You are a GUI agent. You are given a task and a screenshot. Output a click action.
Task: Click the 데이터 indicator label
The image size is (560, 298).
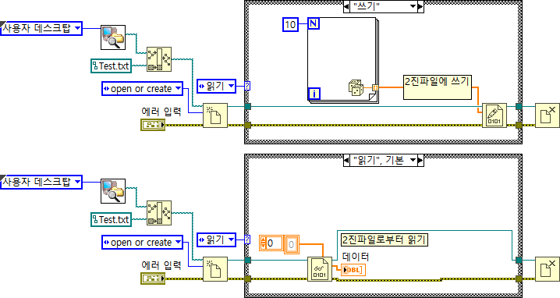(x=356, y=256)
